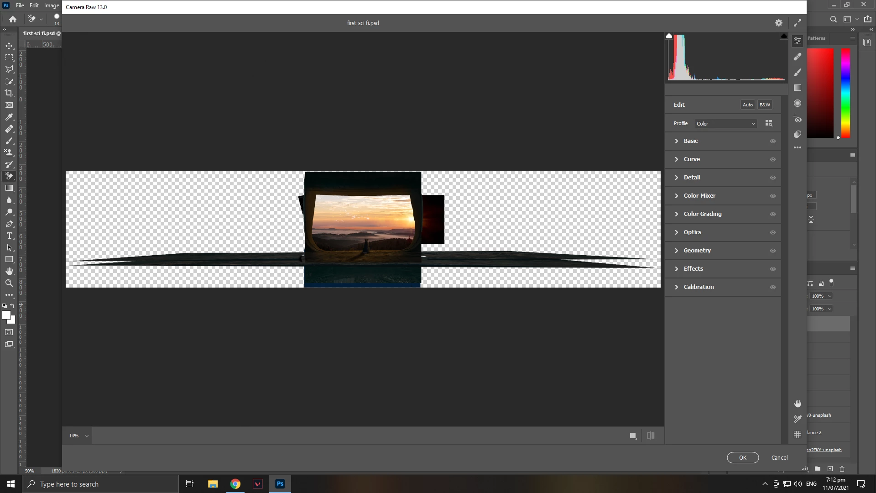
Task: Toggle visibility of Color Mixer edits
Action: coord(773,196)
